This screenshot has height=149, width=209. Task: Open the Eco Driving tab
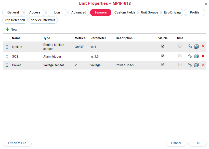tap(172, 12)
